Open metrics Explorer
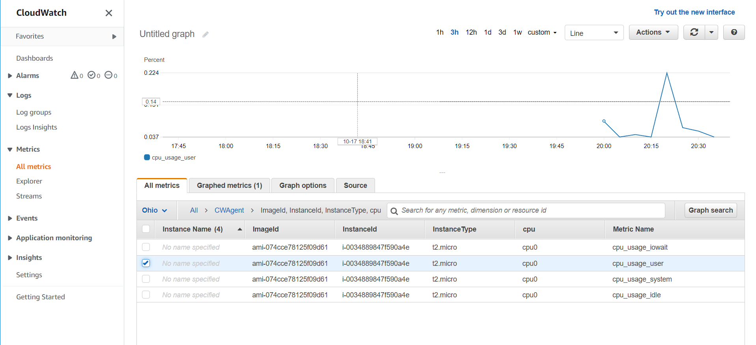The image size is (756, 345). click(29, 181)
